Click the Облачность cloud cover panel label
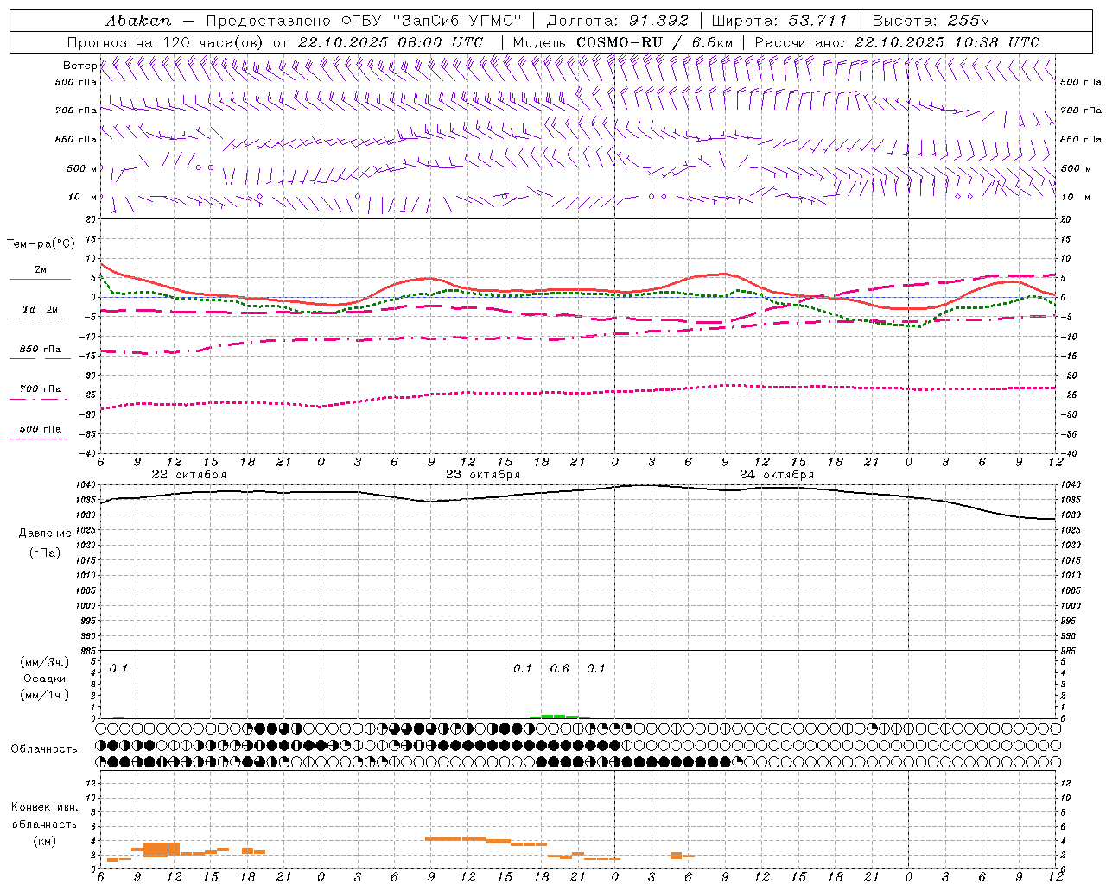 tap(44, 749)
